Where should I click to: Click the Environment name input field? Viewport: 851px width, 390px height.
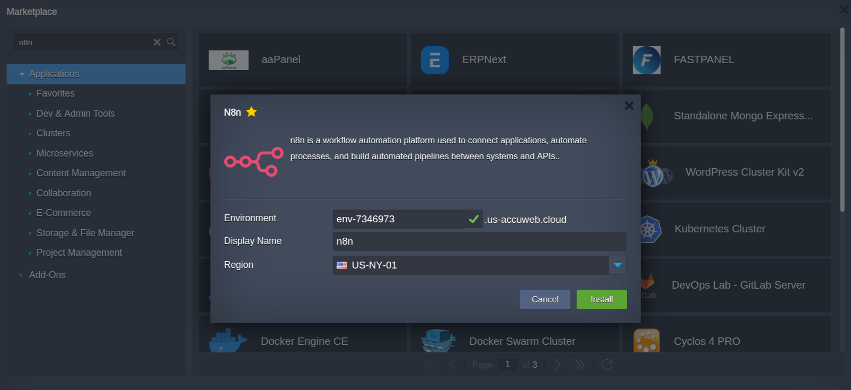[x=407, y=219]
